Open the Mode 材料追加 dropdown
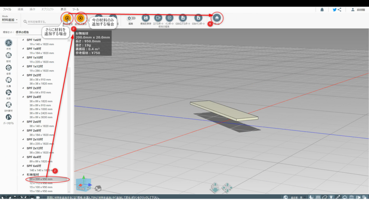Viewport: 369px width, 200px height. point(10,20)
